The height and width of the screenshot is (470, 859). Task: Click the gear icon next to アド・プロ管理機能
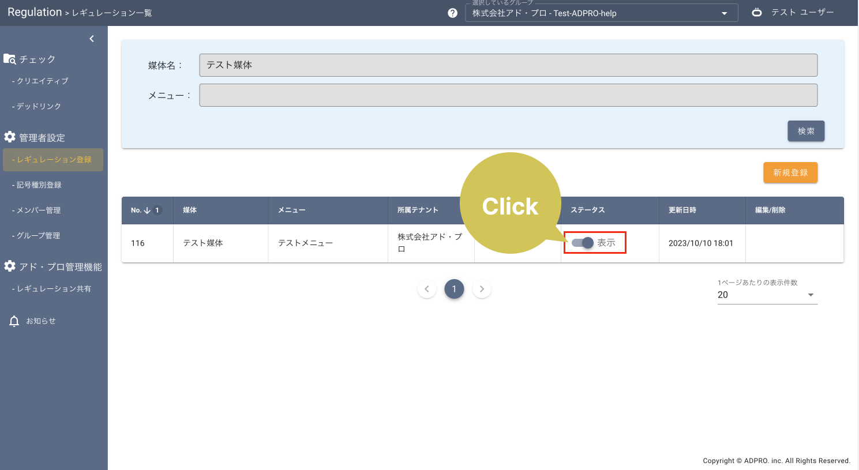pos(9,266)
